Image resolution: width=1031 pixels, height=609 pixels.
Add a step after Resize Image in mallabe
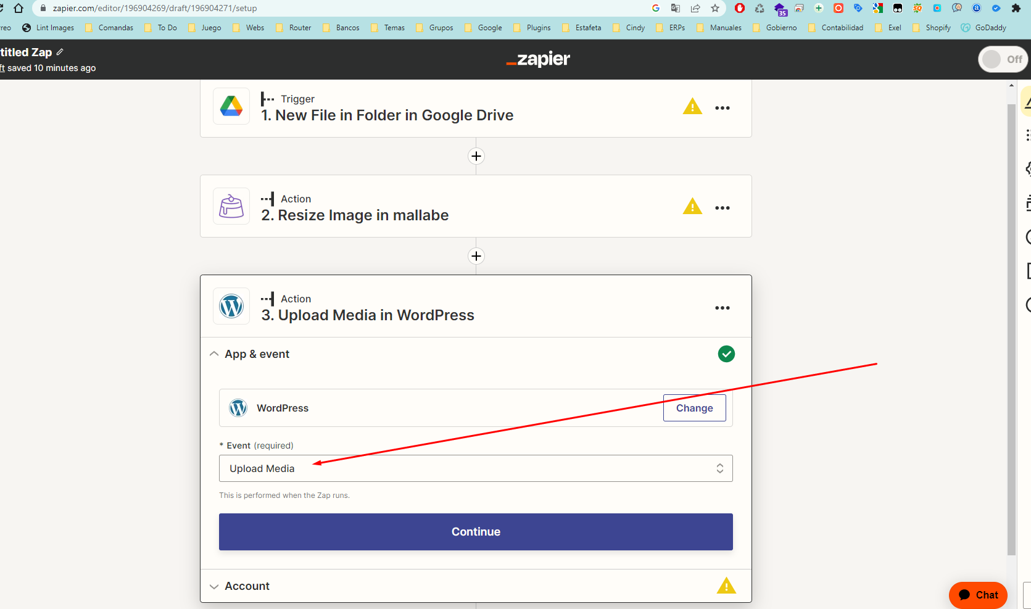476,256
